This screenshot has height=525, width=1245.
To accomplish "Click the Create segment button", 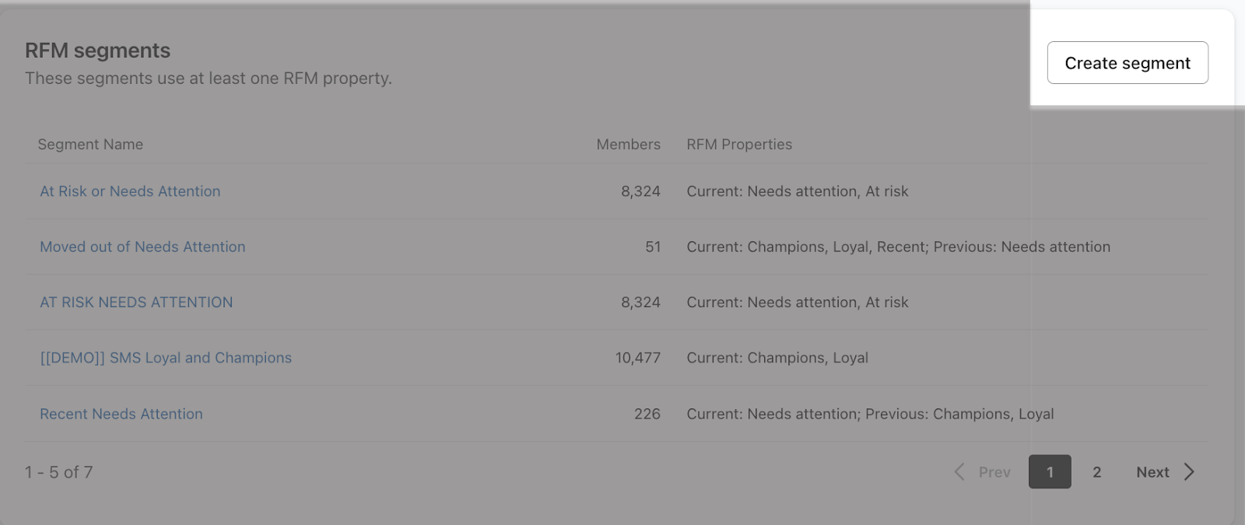I will 1127,63.
